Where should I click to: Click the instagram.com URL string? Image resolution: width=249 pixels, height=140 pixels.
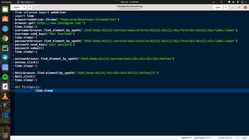(x=60, y=23)
